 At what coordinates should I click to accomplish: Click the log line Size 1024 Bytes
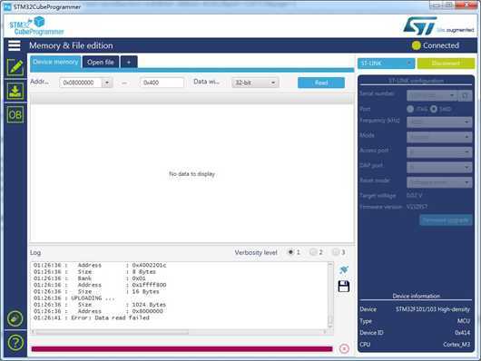tap(100, 305)
